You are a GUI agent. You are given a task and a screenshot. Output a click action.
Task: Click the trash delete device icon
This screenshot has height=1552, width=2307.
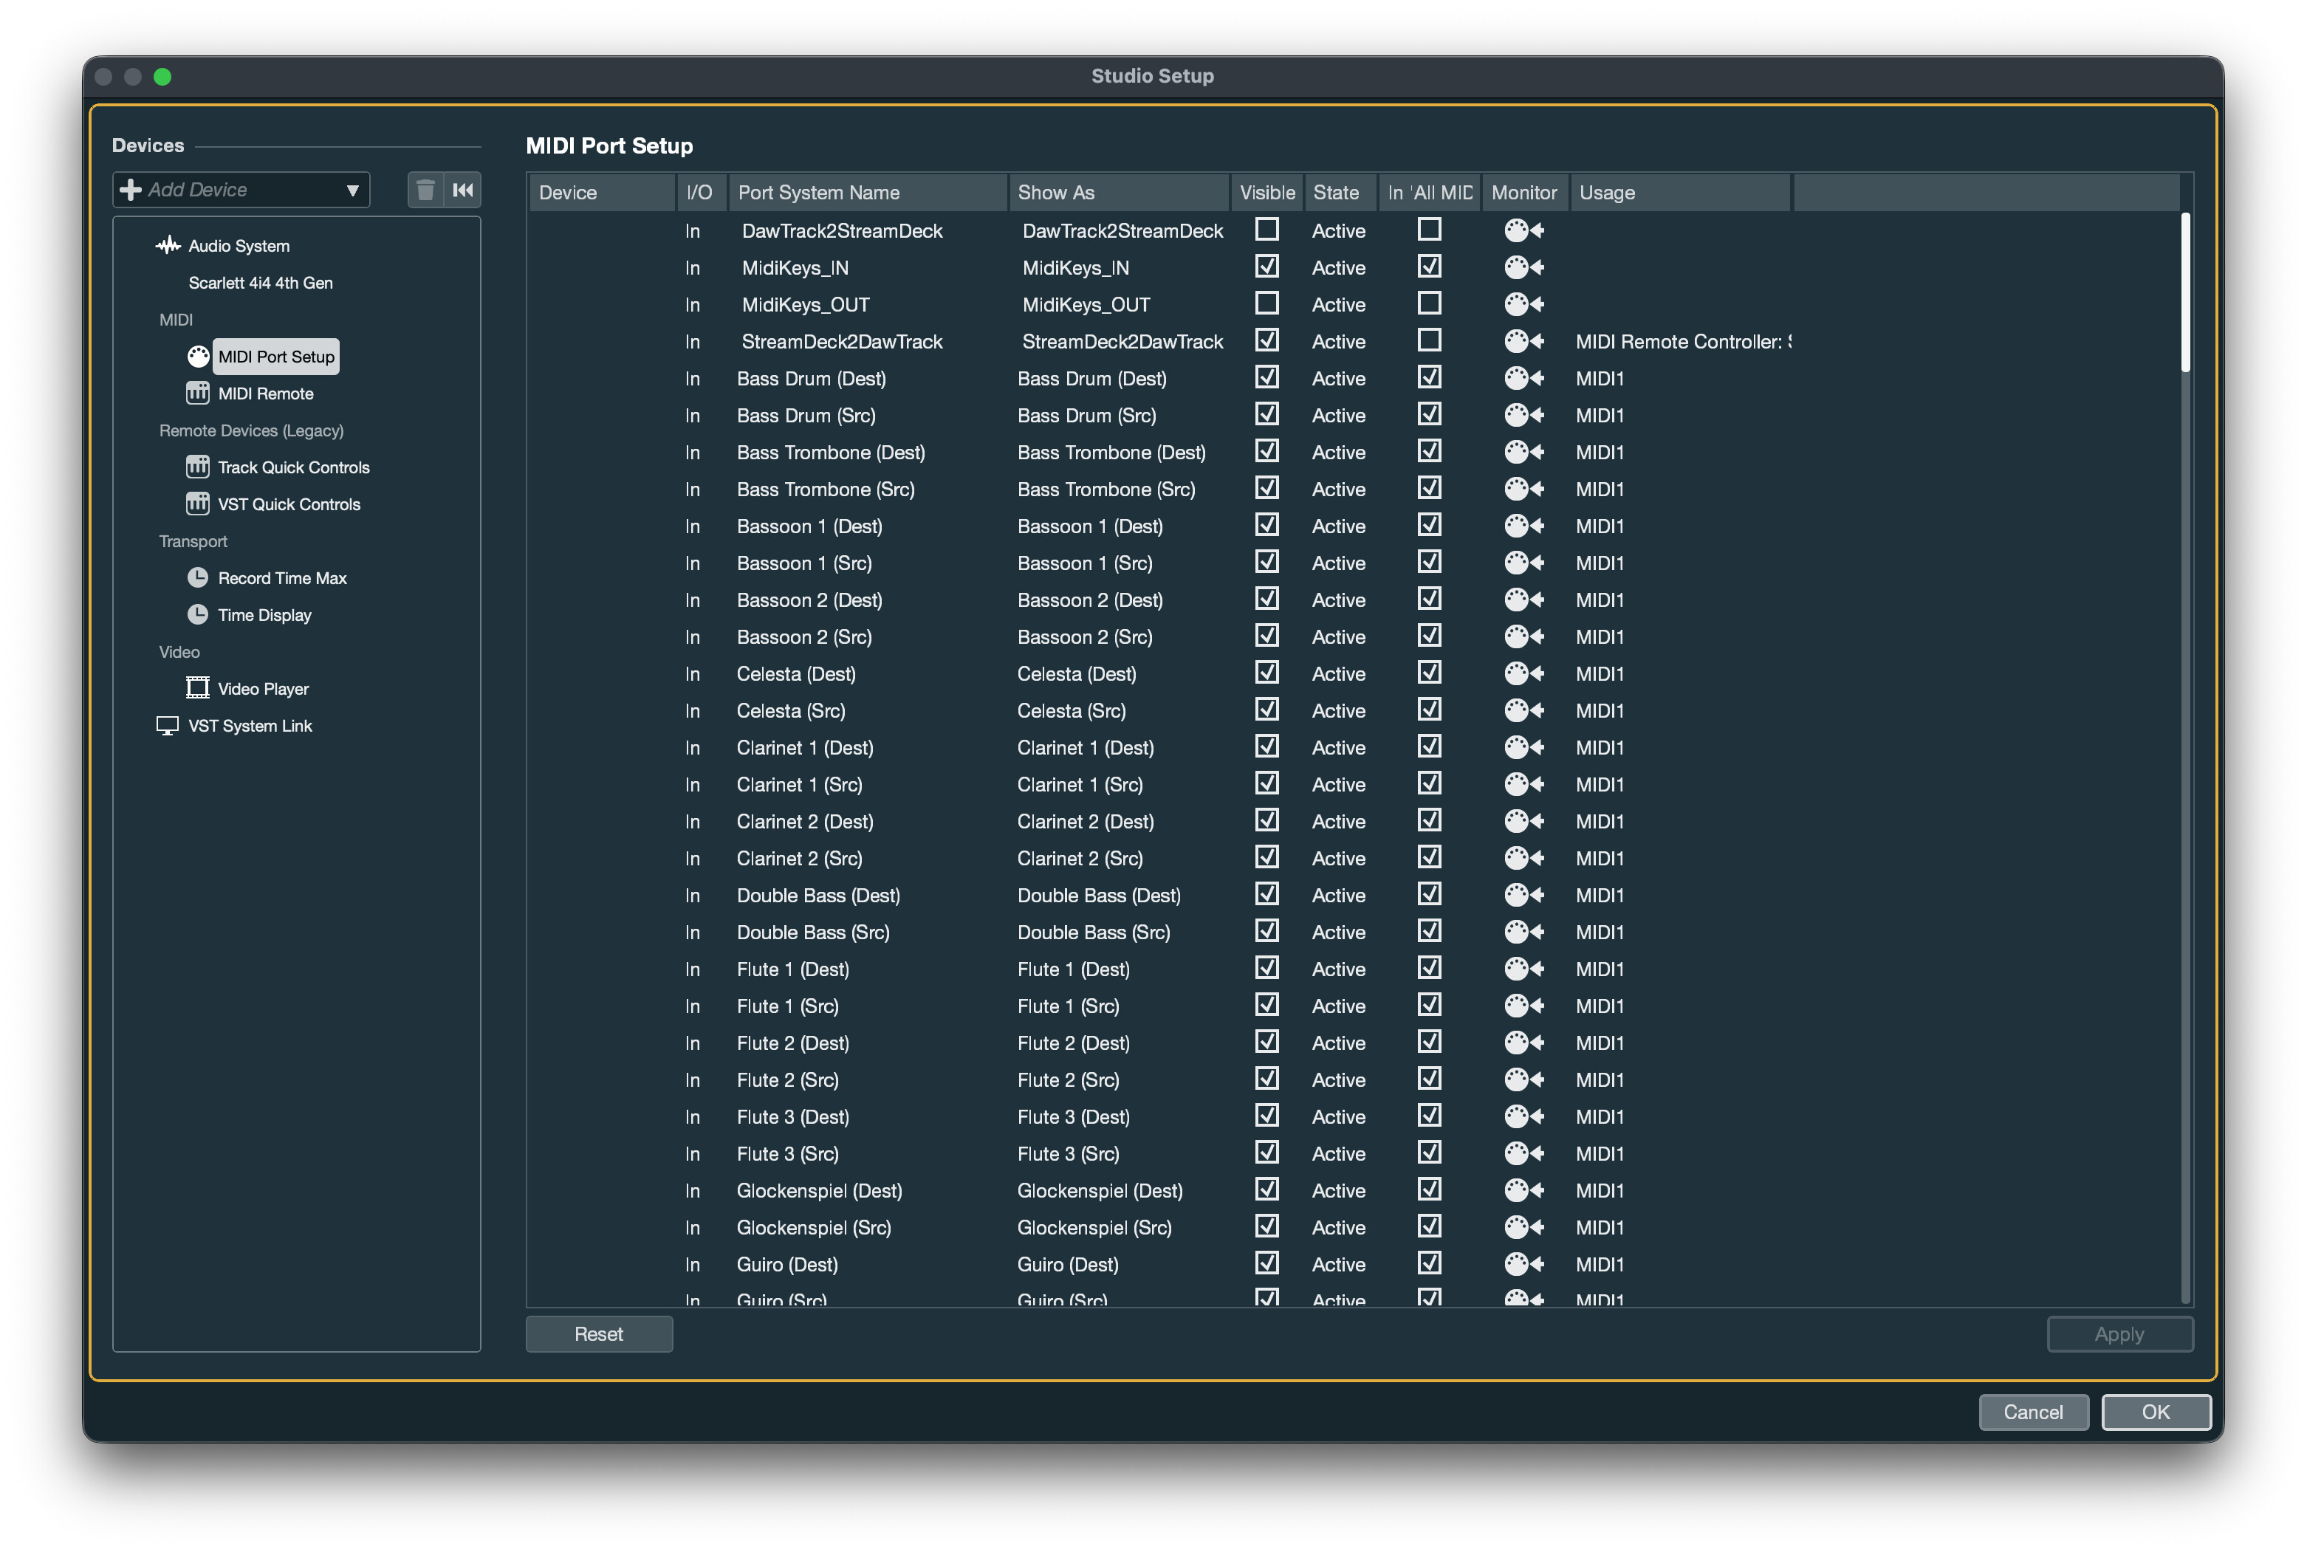coord(425,190)
